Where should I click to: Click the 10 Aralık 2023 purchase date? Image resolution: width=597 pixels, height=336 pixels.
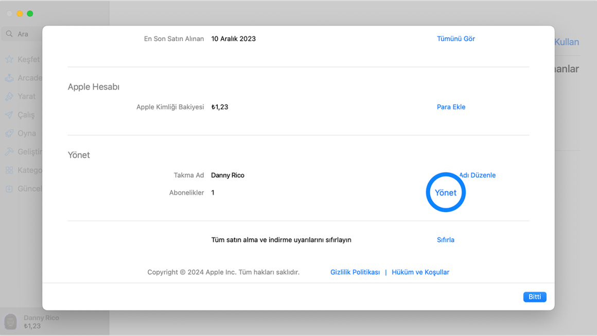pyautogui.click(x=233, y=39)
